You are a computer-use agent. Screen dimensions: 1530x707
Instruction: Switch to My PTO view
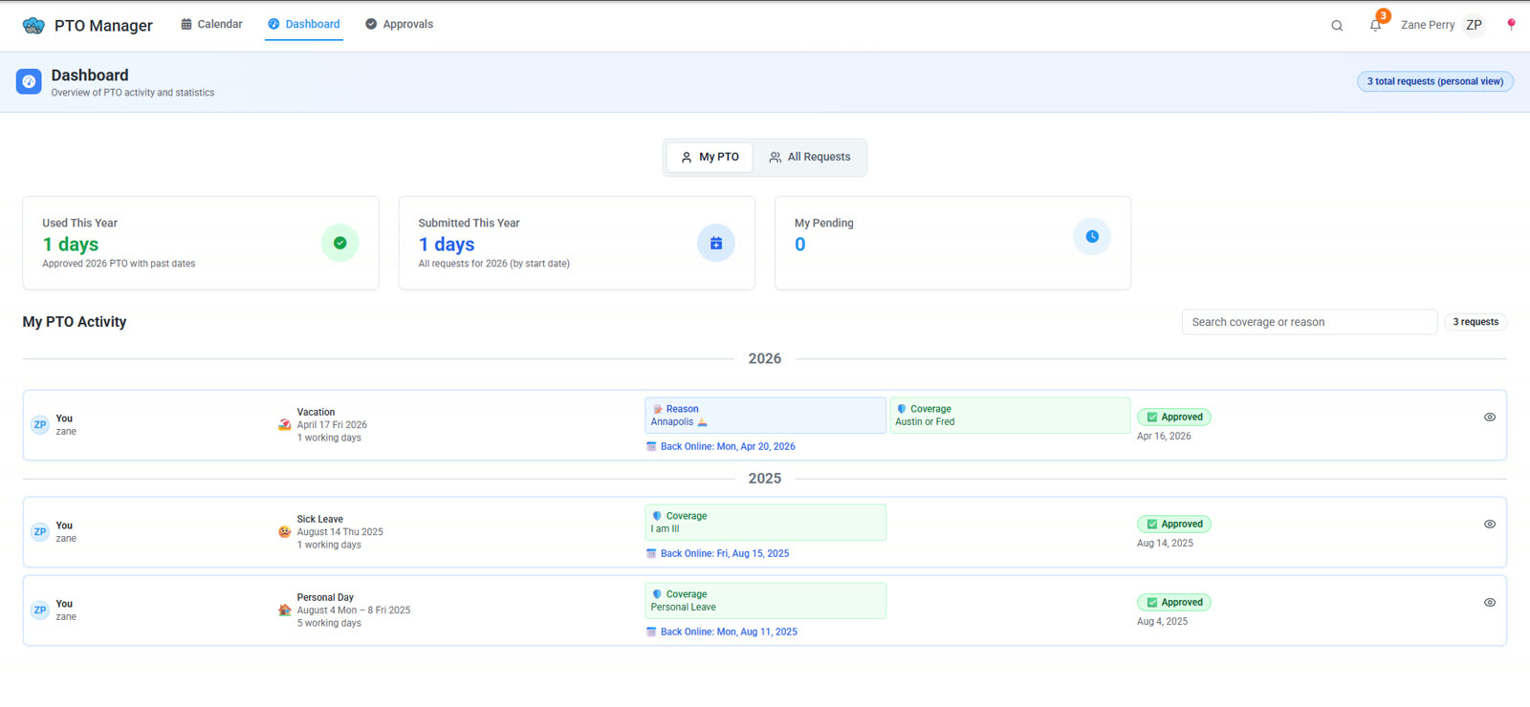tap(710, 157)
